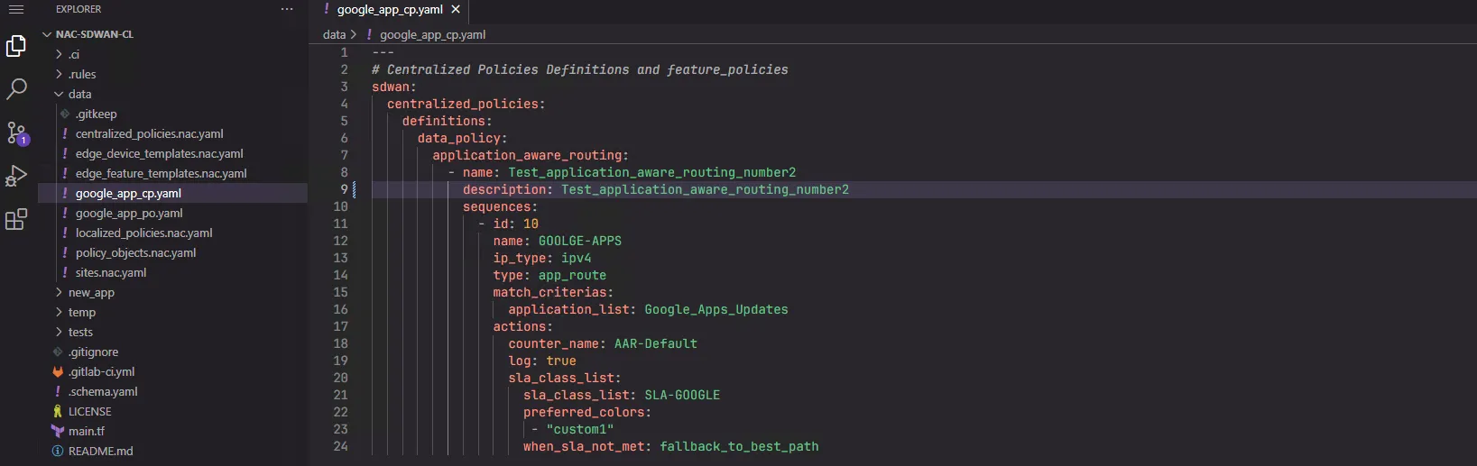Open the Extensions view icon
Viewport: 1477px width, 466px height.
(16, 219)
